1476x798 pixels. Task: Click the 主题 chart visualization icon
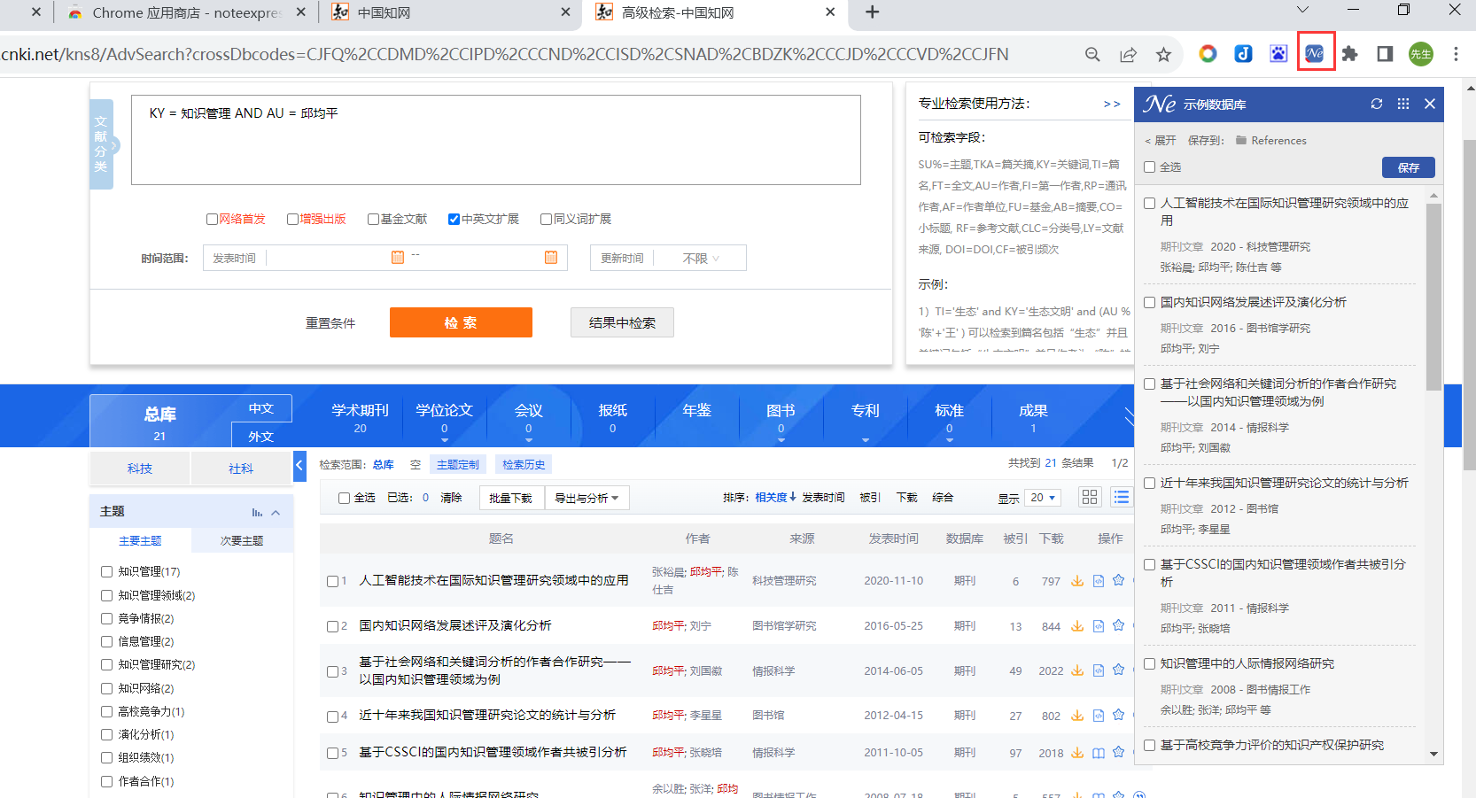[257, 512]
